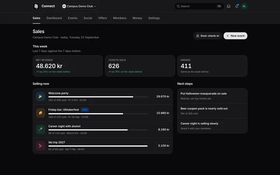Click the door icon in Door check-in
This screenshot has width=280, height=175.
pyautogui.click(x=198, y=36)
